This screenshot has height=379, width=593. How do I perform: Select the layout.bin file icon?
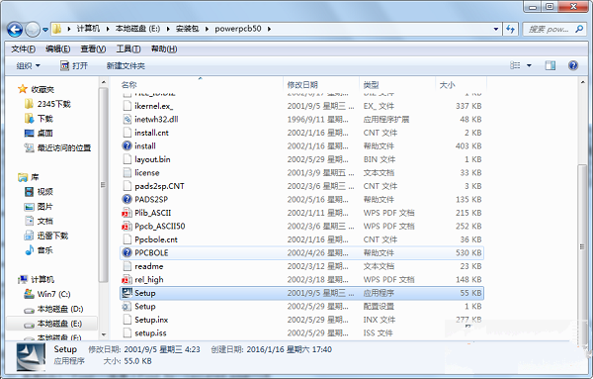coord(127,159)
